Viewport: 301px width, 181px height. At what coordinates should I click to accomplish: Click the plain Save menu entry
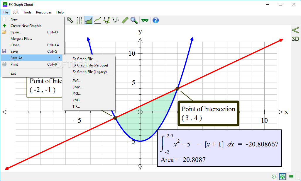(32, 51)
